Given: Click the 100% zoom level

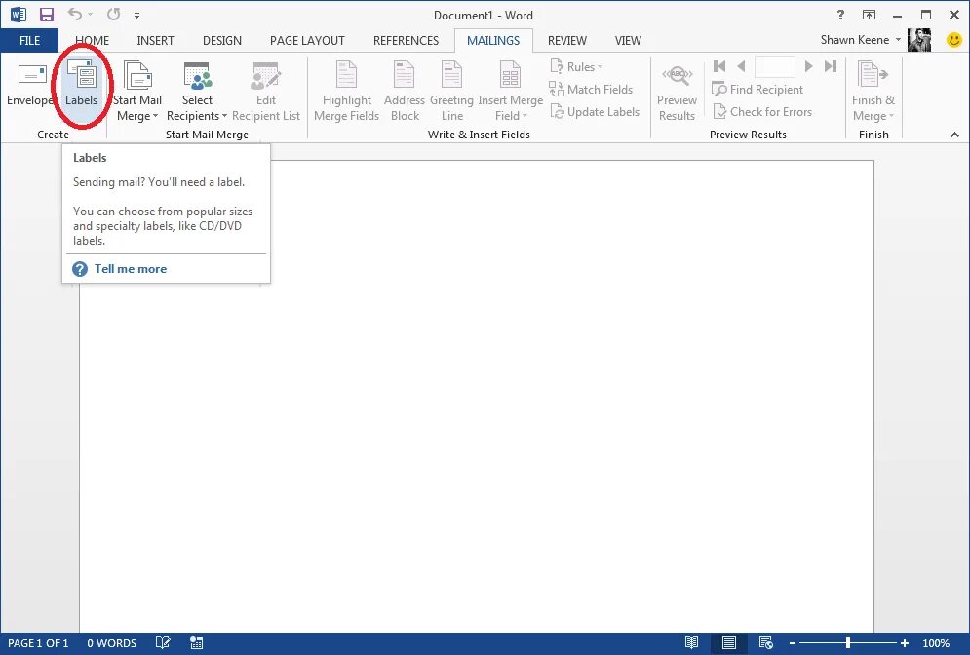Looking at the screenshot, I should [936, 643].
